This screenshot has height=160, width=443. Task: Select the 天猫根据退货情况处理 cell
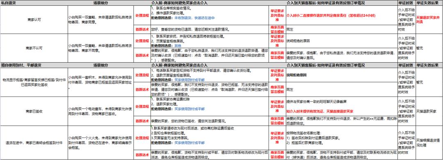429,142
